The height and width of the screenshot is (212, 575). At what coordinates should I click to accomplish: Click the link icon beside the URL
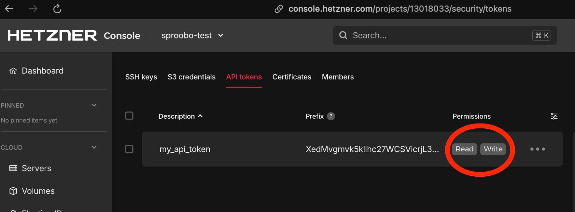click(x=279, y=9)
